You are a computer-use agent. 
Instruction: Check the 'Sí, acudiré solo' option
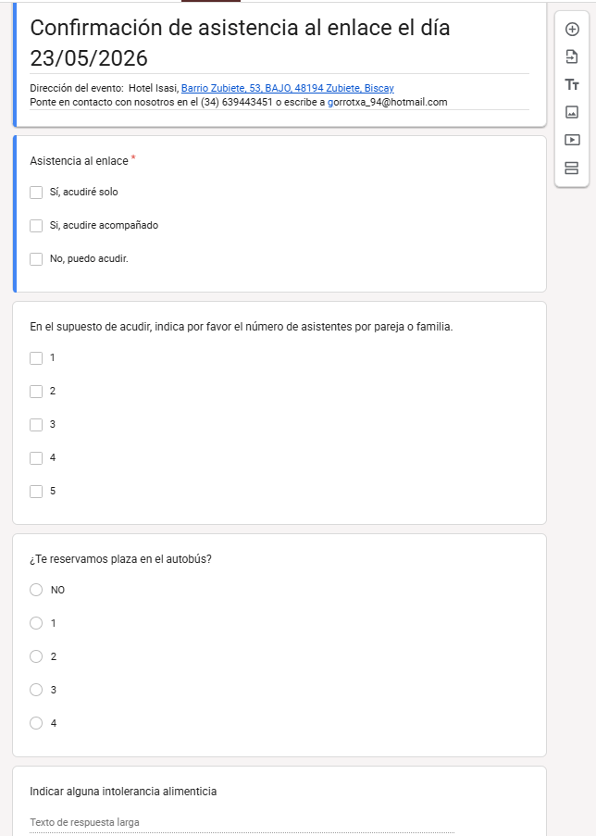[x=36, y=193]
